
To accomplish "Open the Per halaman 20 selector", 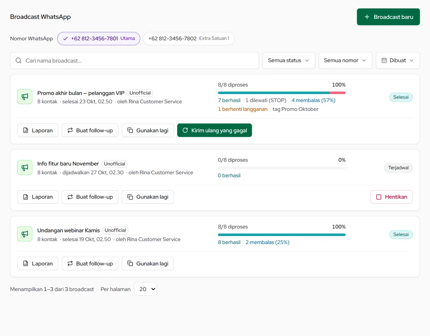I will coord(146,289).
